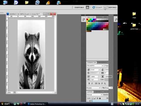Viewport: 141px width, 106px height.
Task: Click the document zoom percentage field
Action: [x=10, y=92]
